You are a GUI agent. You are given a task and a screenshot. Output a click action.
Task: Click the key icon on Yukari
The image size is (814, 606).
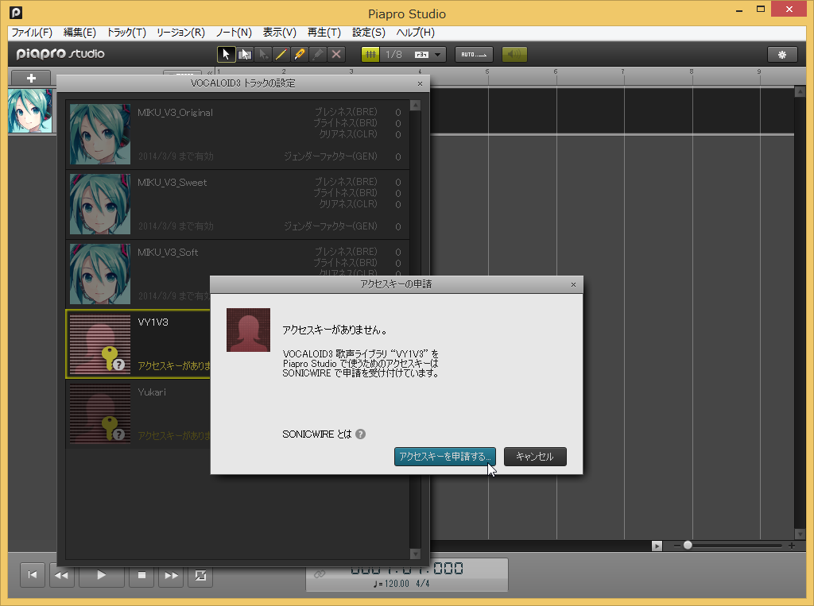coord(111,428)
